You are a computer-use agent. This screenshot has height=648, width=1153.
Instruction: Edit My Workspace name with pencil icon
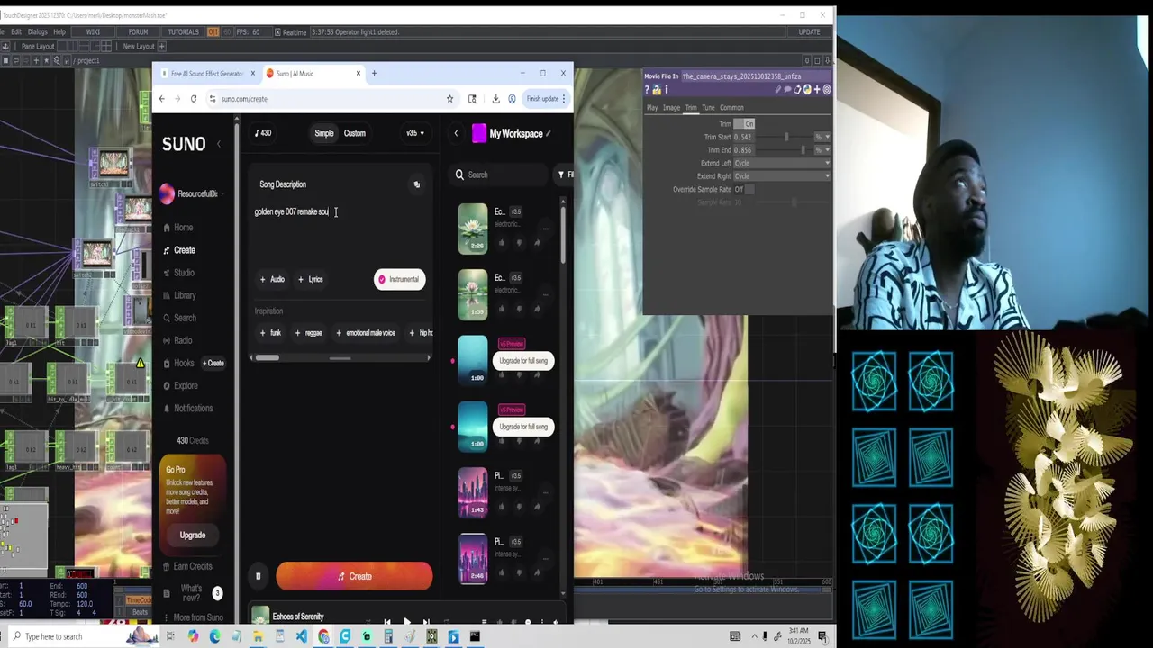point(548,133)
